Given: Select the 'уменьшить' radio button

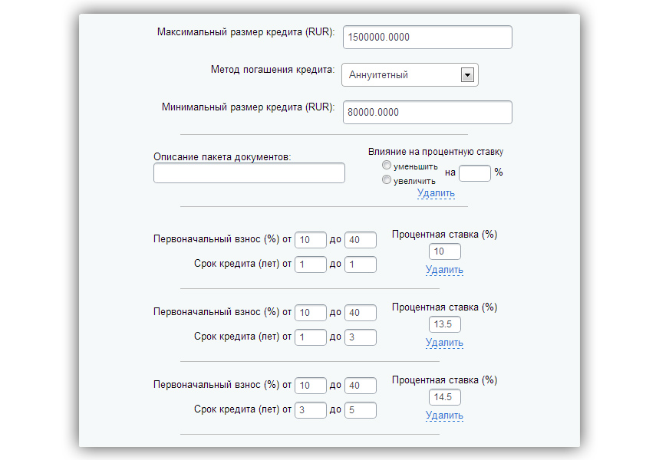Looking at the screenshot, I should tap(387, 166).
